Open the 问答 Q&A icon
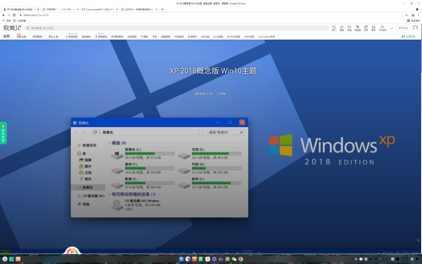This screenshot has width=422, height=264. [366, 28]
